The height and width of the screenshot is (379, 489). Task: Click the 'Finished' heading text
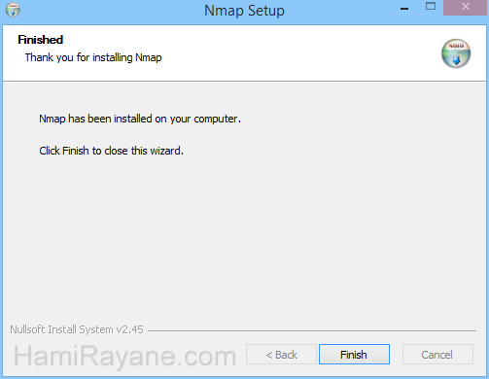[x=41, y=40]
